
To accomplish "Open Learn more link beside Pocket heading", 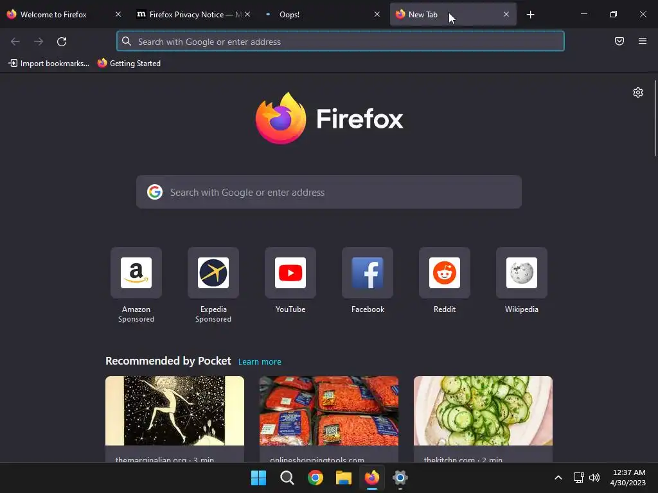I will [260, 362].
